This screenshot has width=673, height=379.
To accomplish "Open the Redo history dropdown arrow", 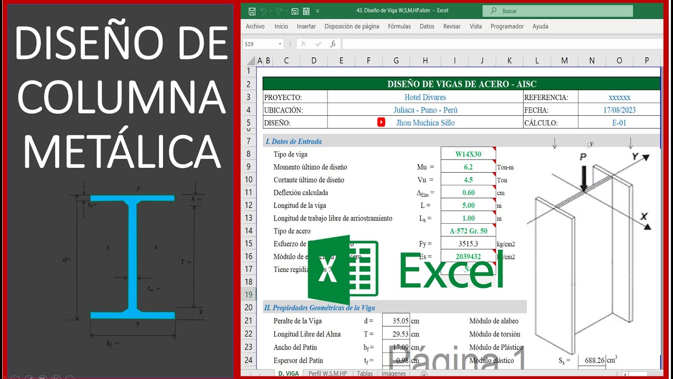I will (x=286, y=11).
